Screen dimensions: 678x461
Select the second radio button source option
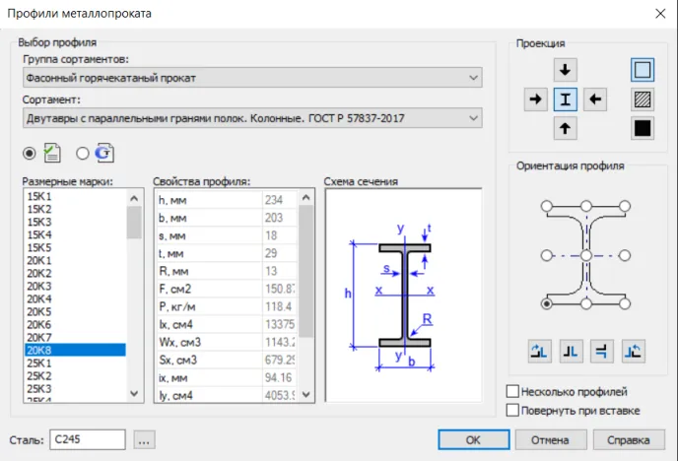82,153
